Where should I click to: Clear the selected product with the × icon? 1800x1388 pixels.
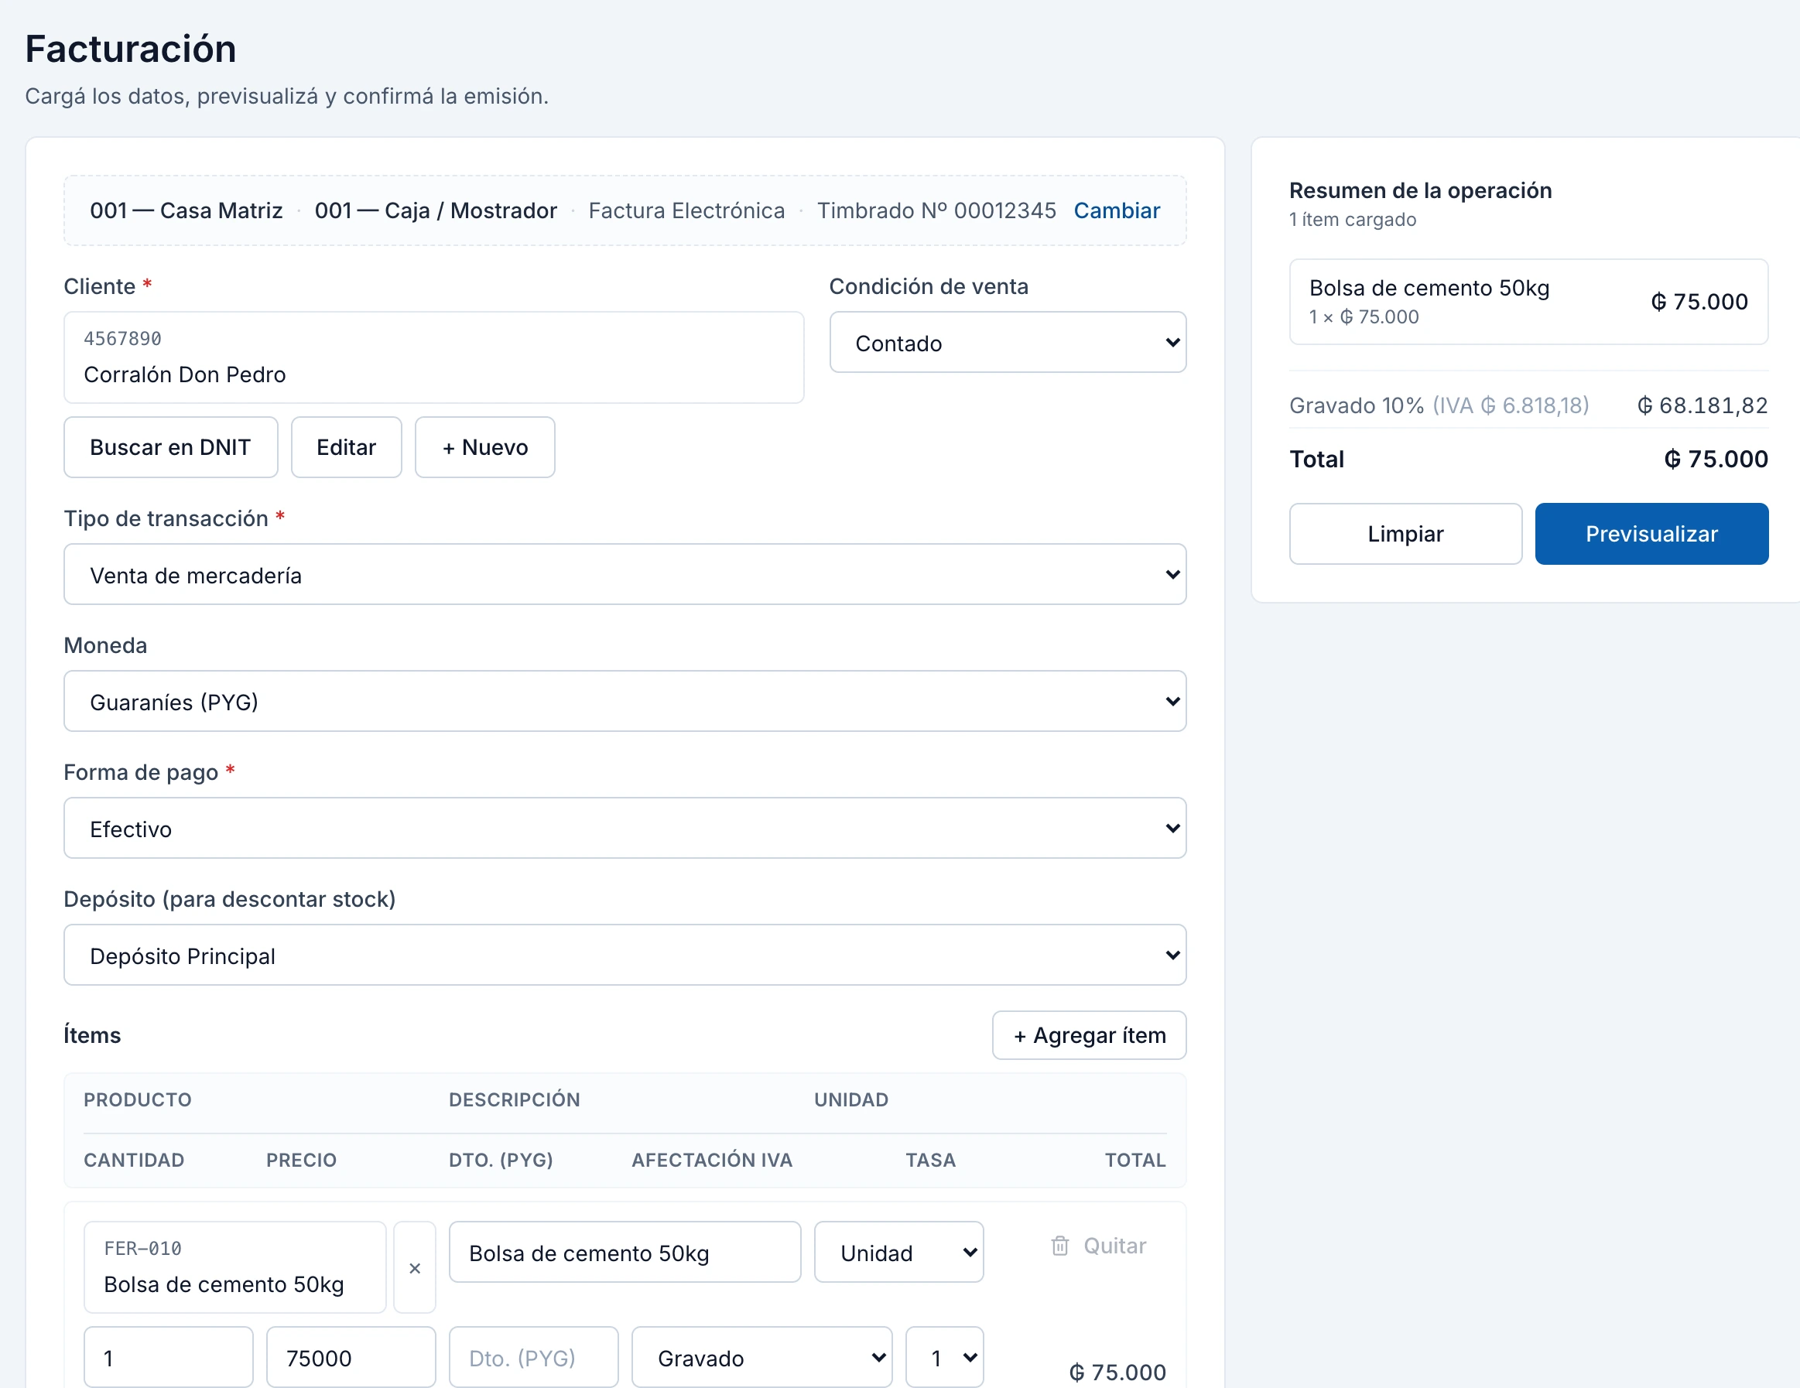pos(415,1267)
